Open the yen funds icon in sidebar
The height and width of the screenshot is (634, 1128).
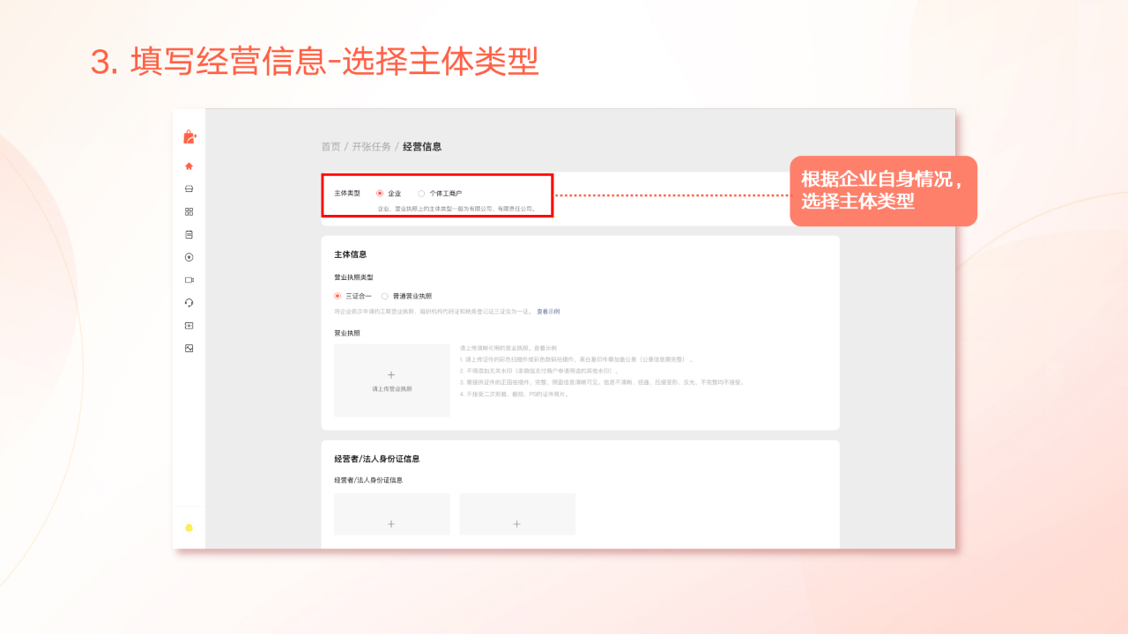coord(189,257)
